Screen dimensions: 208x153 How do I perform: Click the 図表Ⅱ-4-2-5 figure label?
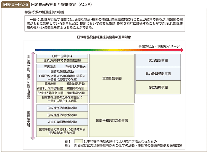point(15,4)
